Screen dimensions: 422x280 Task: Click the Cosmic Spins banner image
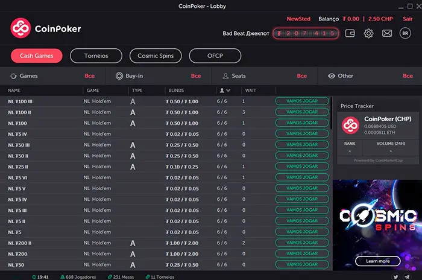(x=377, y=225)
